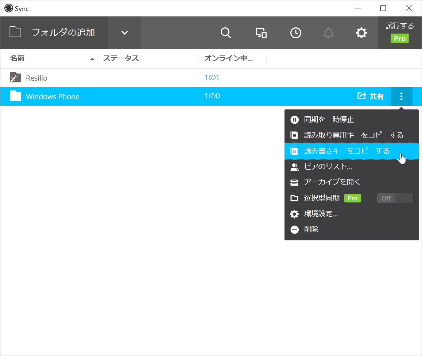Click the 試行する Pro button

pyautogui.click(x=400, y=33)
